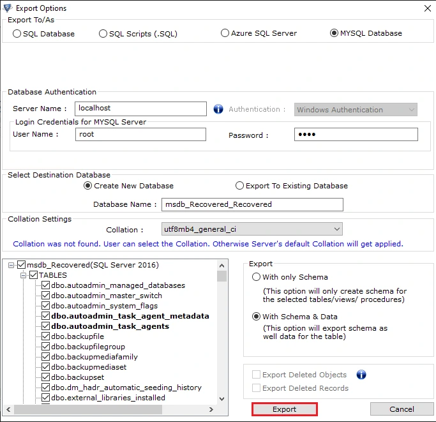Uncheck msdb_Recovered root checkbox
The image size is (436, 422).
[x=22, y=264]
